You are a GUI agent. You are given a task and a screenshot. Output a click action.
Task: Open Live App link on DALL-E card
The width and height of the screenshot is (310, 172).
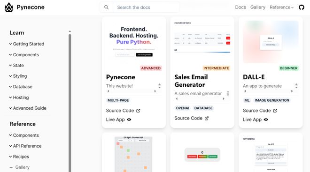point(255,120)
